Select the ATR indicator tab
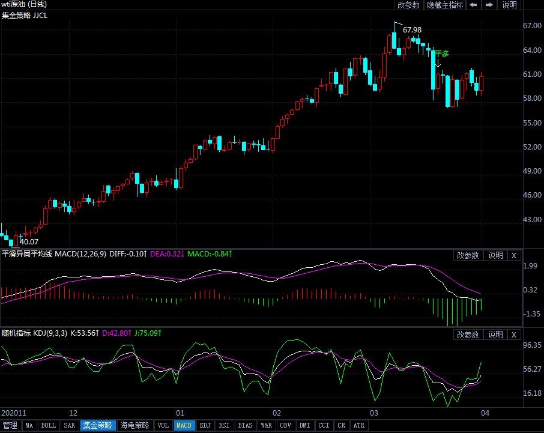 click(358, 426)
